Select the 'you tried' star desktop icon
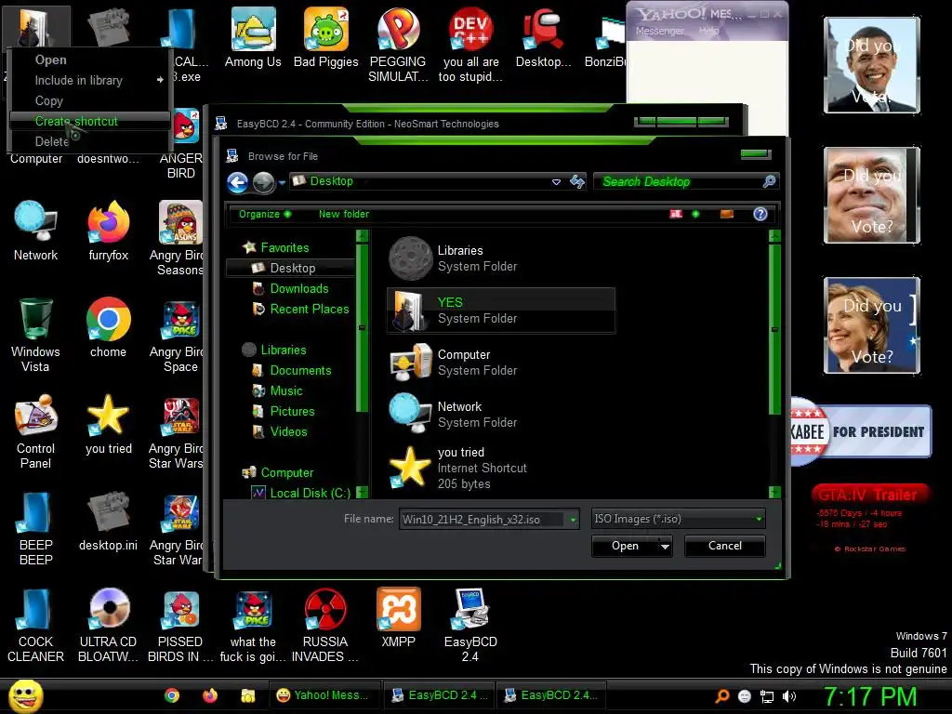 [108, 424]
